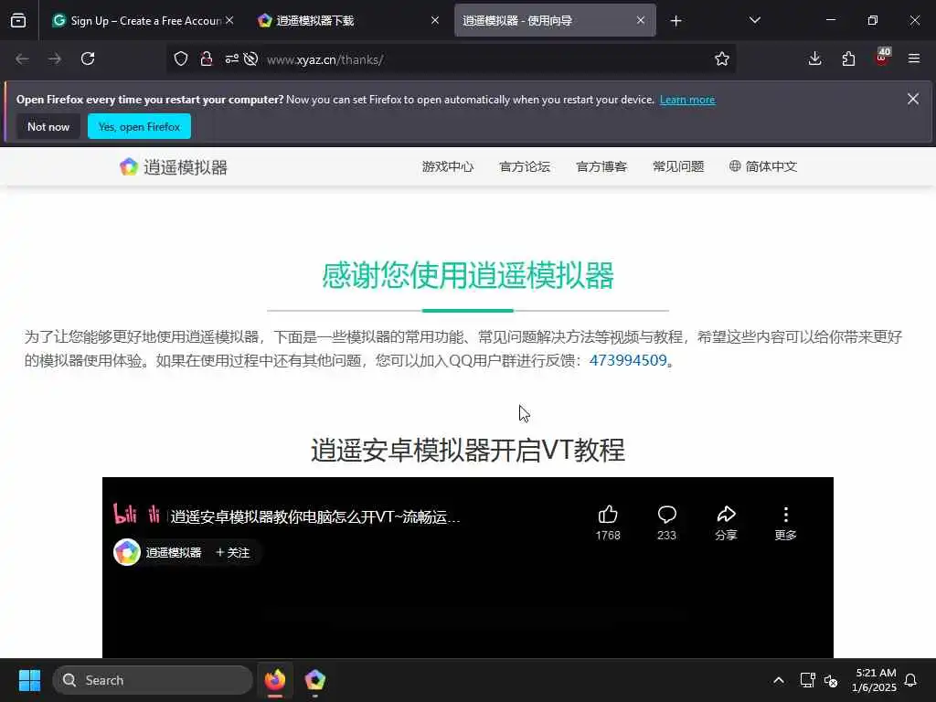Open the 逍遥模拟器 app in taskbar
The width and height of the screenshot is (936, 702).
click(314, 680)
